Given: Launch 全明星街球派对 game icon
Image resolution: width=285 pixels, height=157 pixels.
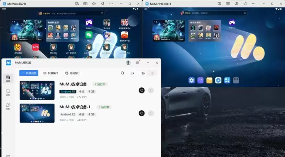Looking at the screenshot, I should click(125, 24).
